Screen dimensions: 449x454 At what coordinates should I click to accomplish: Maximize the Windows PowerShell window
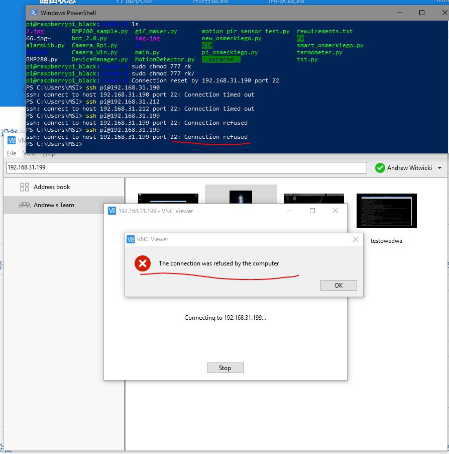click(422, 13)
